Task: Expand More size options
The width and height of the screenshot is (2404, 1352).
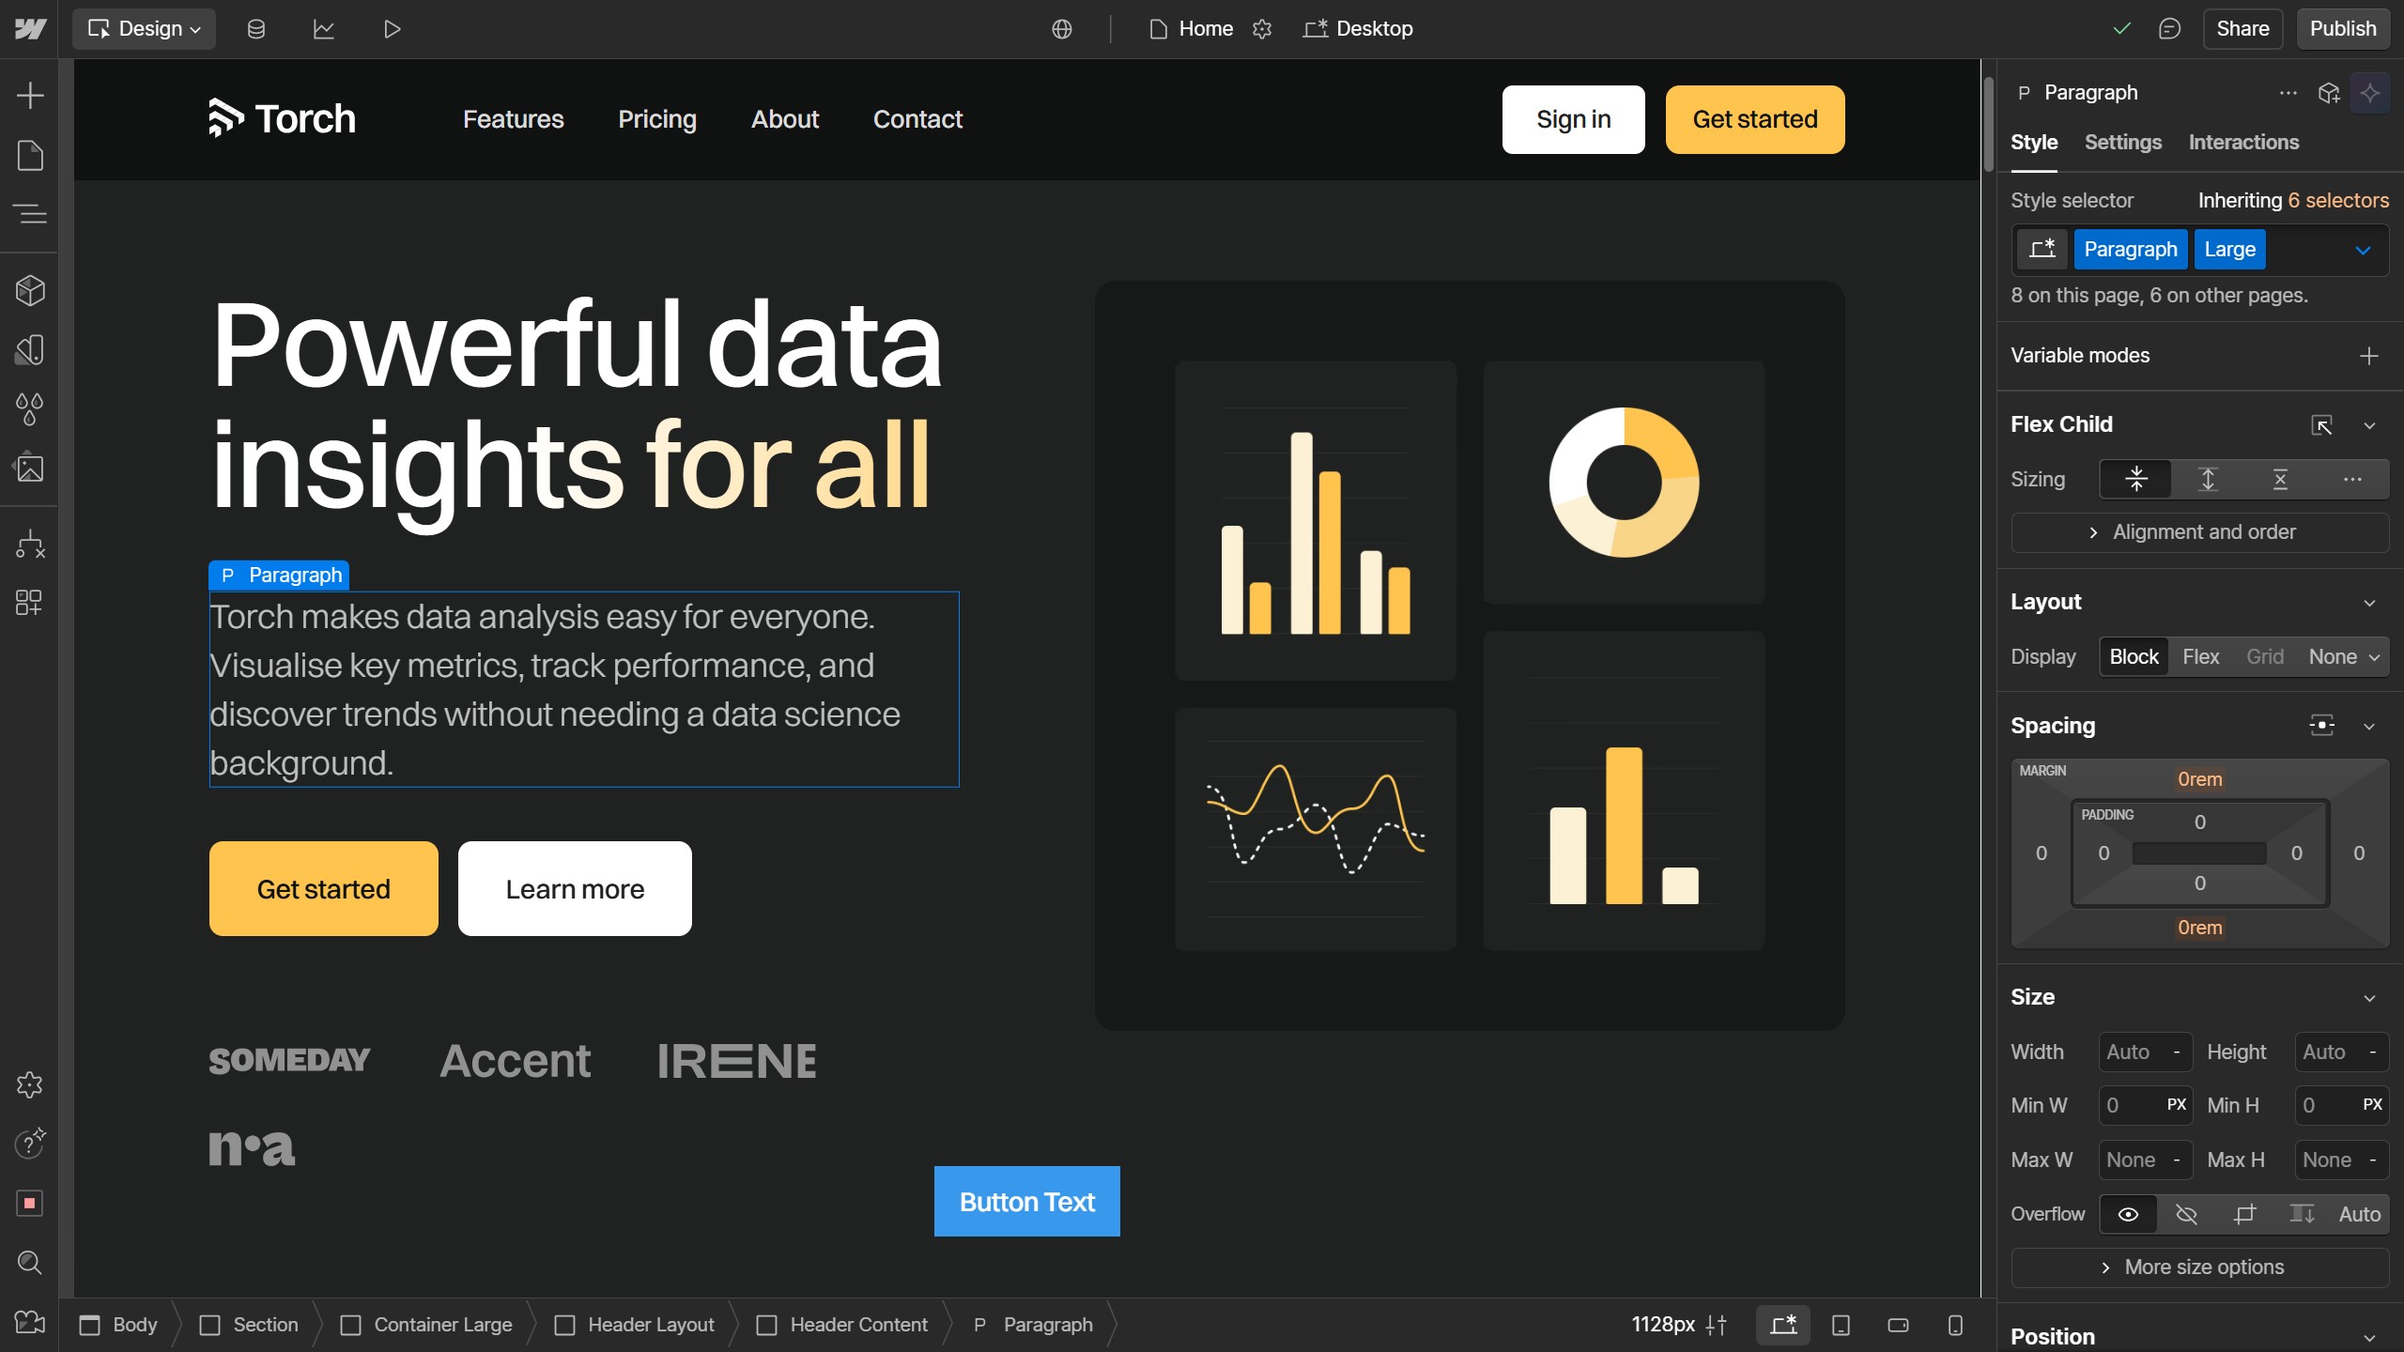Action: point(2200,1267)
